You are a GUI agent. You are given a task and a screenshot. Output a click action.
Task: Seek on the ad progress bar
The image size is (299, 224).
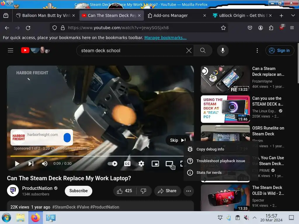[97, 156]
